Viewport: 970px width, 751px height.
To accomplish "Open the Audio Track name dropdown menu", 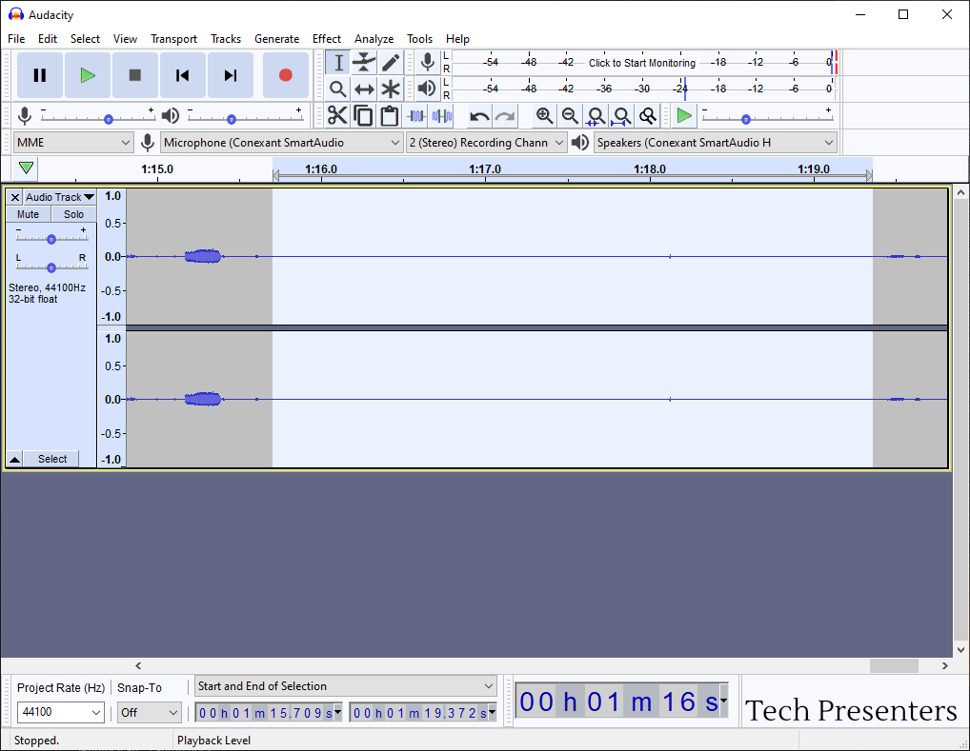I will click(60, 197).
